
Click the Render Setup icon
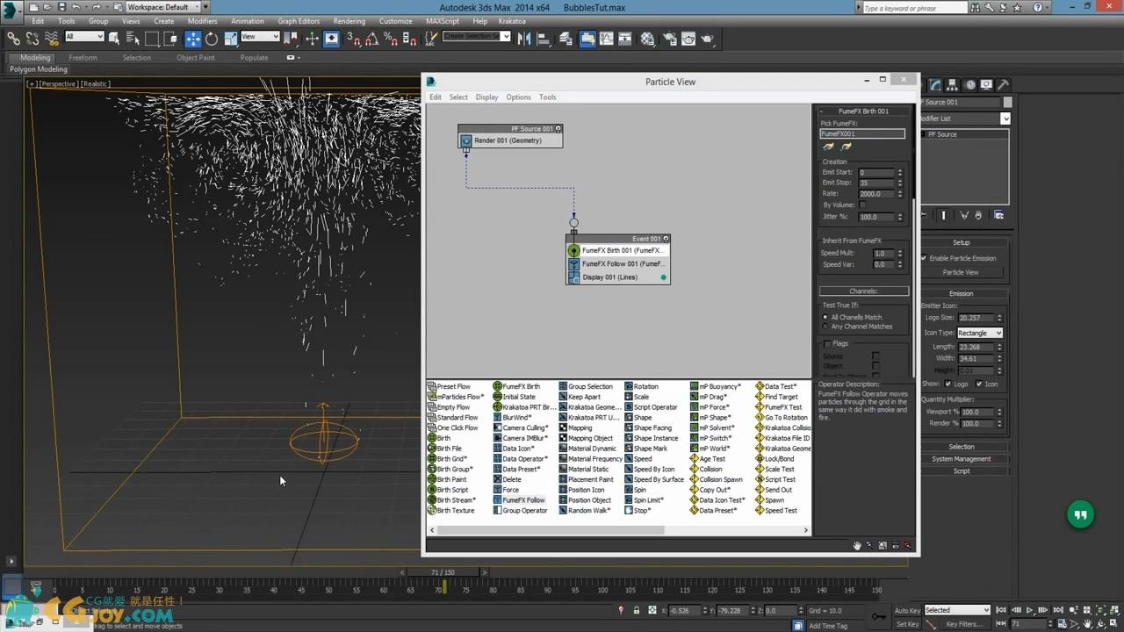[x=670, y=39]
